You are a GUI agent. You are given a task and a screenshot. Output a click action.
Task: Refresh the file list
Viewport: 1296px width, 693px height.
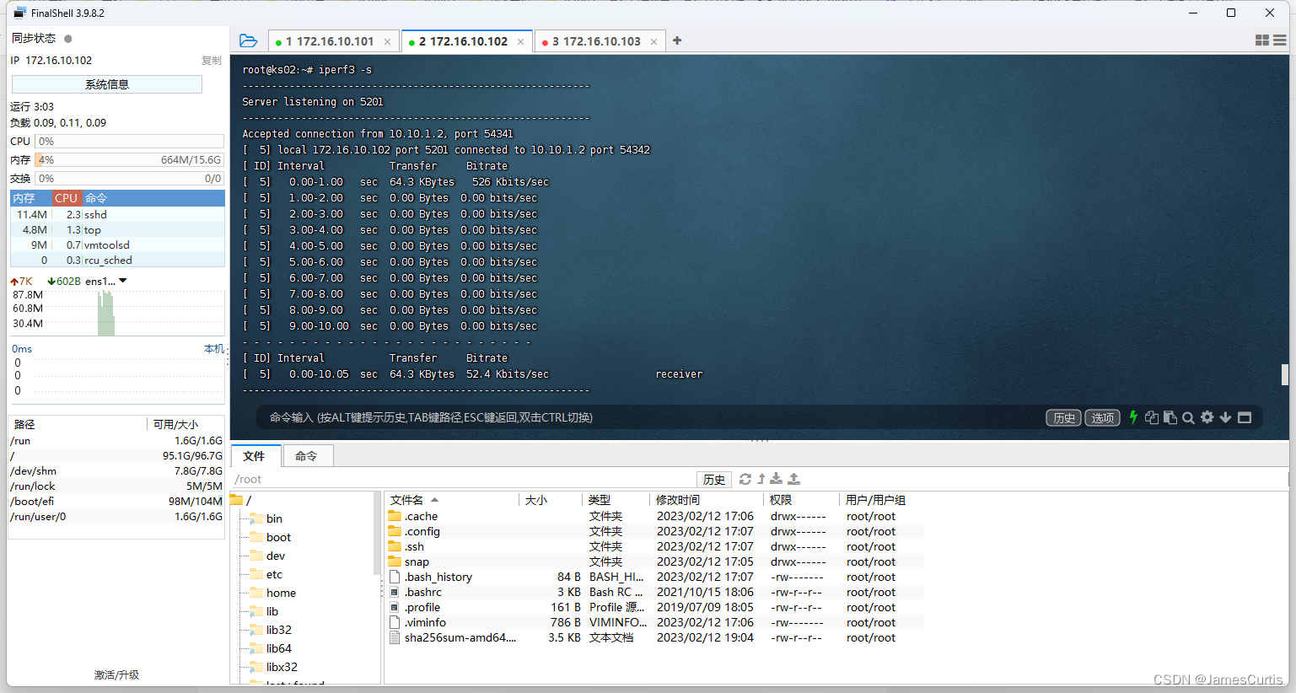[x=745, y=479]
